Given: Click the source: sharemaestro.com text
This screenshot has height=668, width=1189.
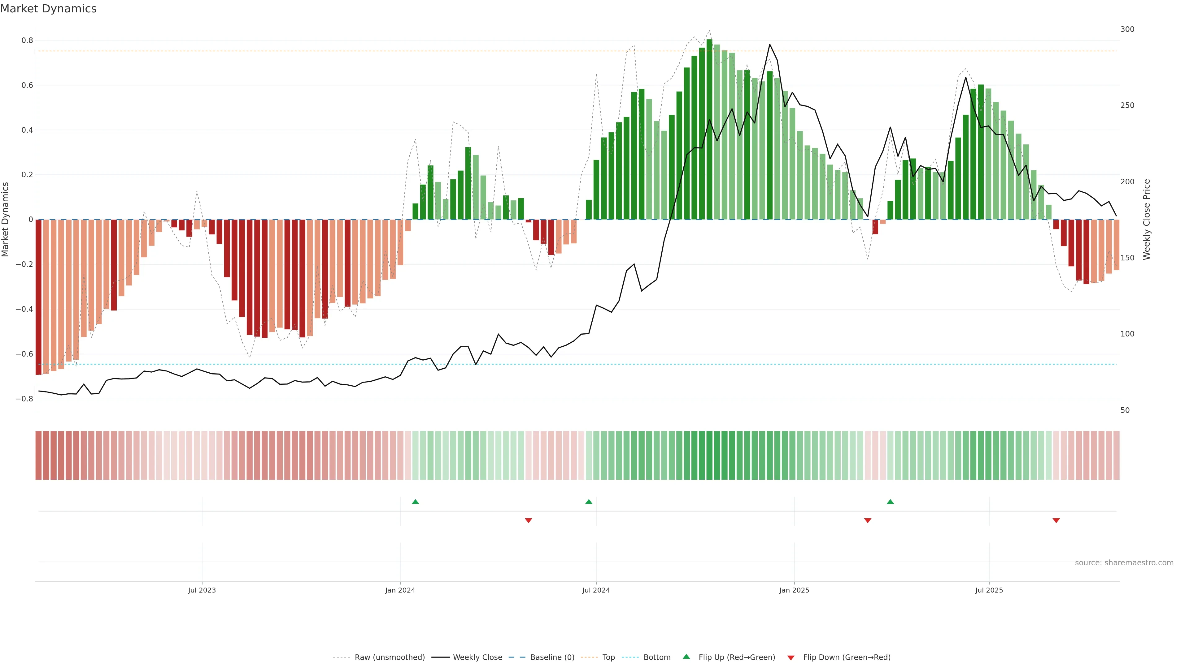Looking at the screenshot, I should (x=1124, y=563).
